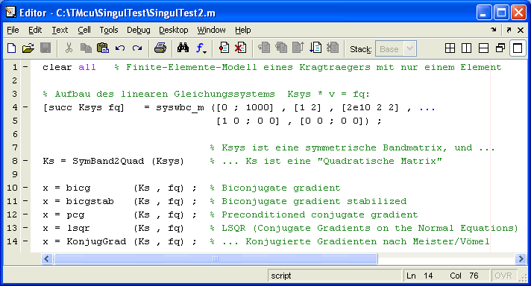The height and width of the screenshot is (286, 531).
Task: Click the Step Out icon
Action: (x=298, y=48)
